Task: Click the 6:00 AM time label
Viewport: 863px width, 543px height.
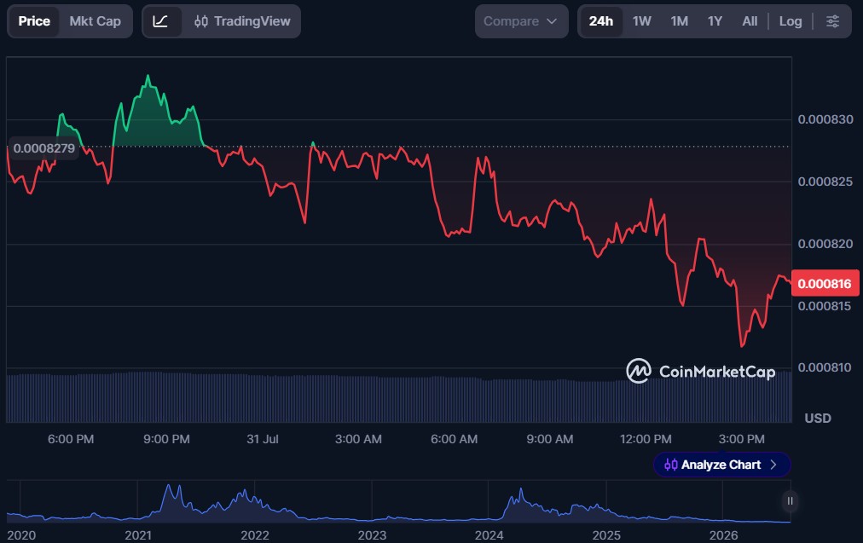Action: point(454,439)
